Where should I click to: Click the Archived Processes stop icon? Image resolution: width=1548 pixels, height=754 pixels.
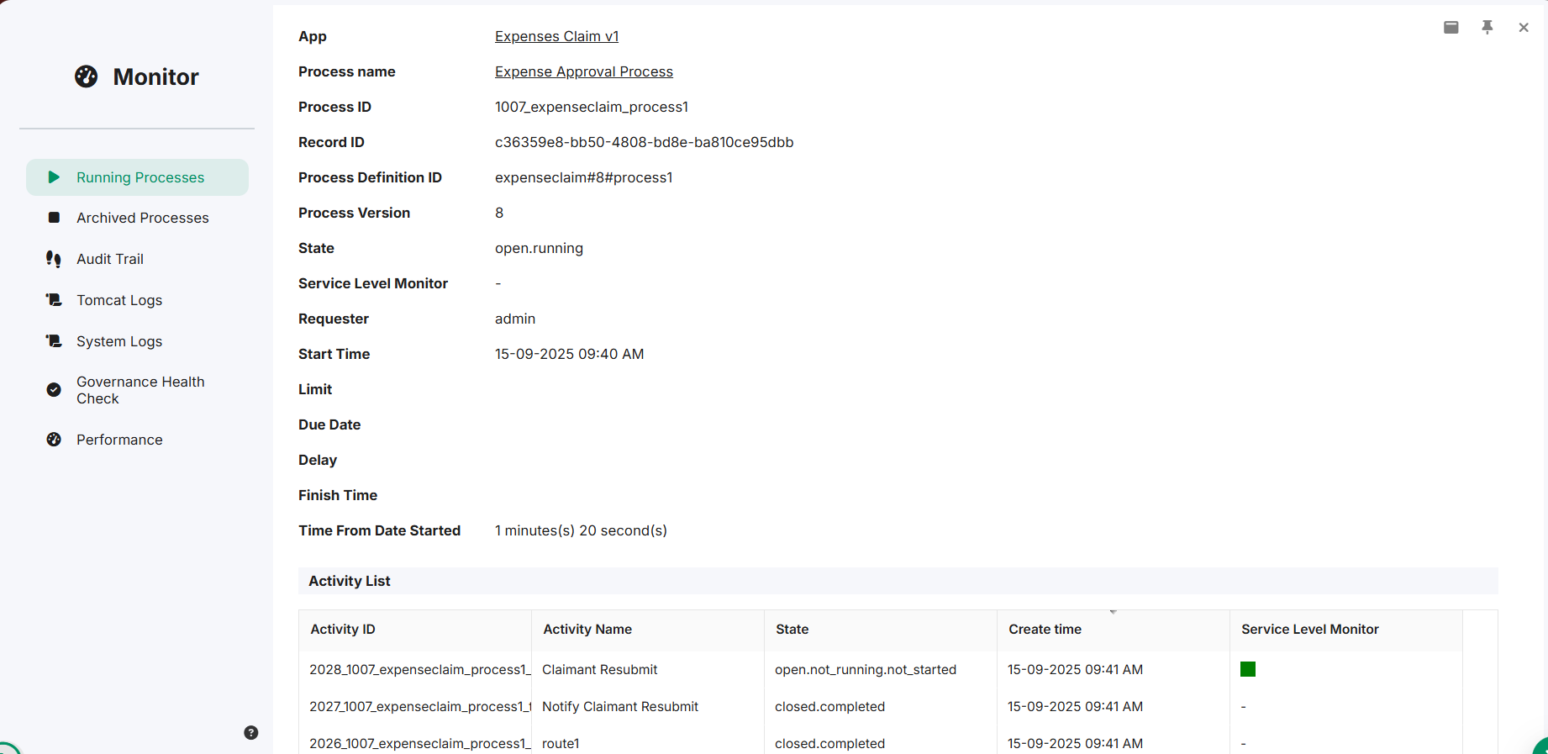[54, 218]
